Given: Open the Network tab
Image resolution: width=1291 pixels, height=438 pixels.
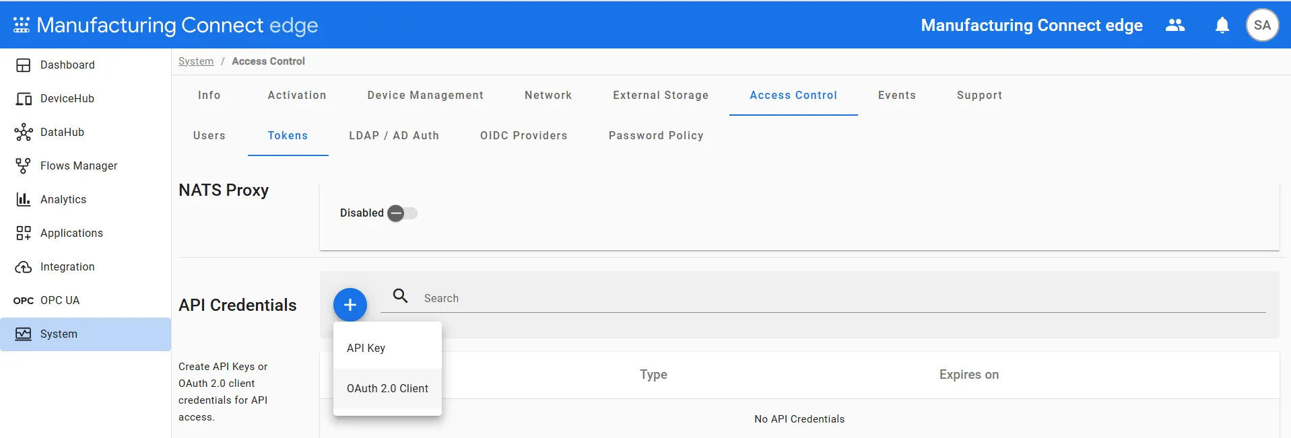Looking at the screenshot, I should tap(548, 96).
